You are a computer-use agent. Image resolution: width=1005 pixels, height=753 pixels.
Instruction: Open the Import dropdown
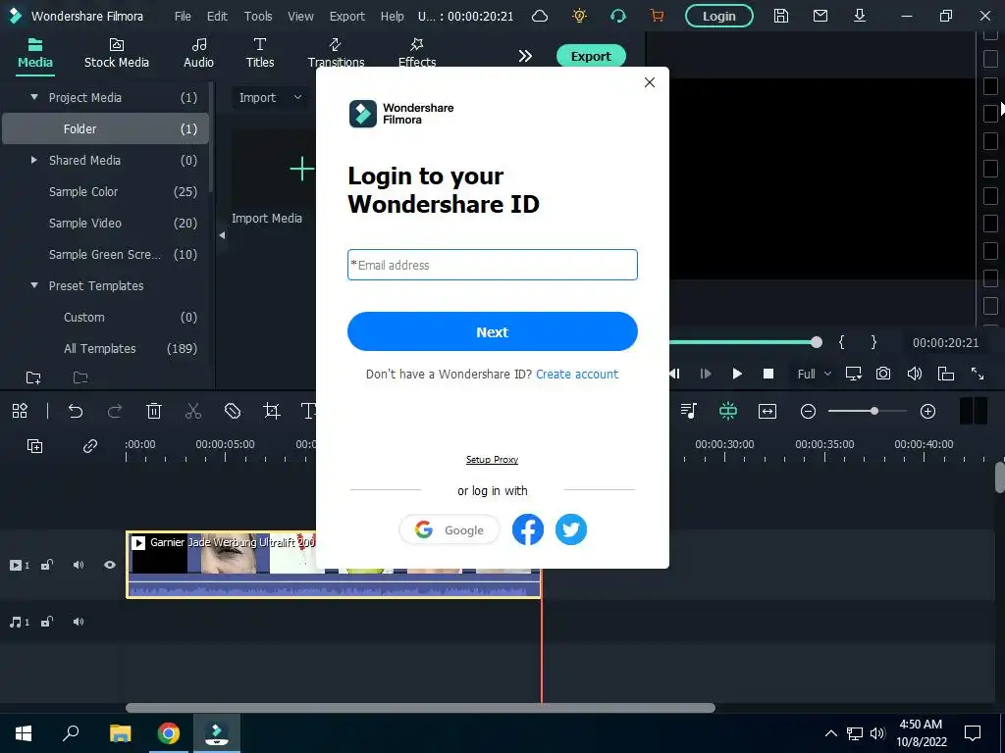click(270, 97)
